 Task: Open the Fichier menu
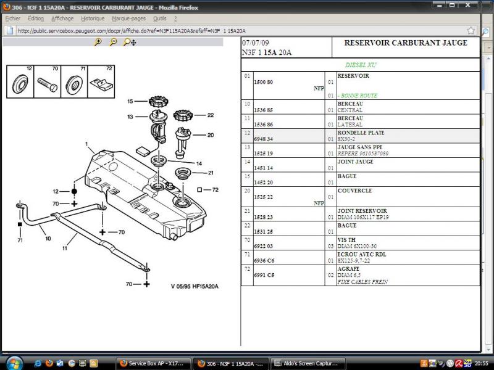pos(12,18)
